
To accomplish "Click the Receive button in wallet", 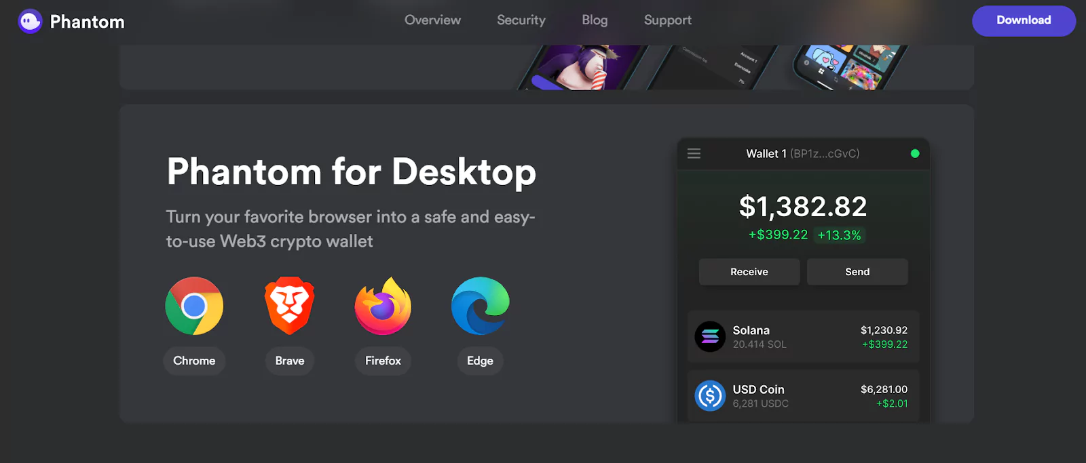I will (749, 272).
